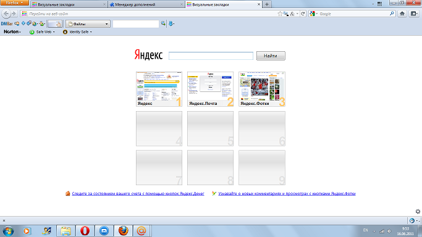Click the DMBar logo
This screenshot has width=422, height=237.
7,24
